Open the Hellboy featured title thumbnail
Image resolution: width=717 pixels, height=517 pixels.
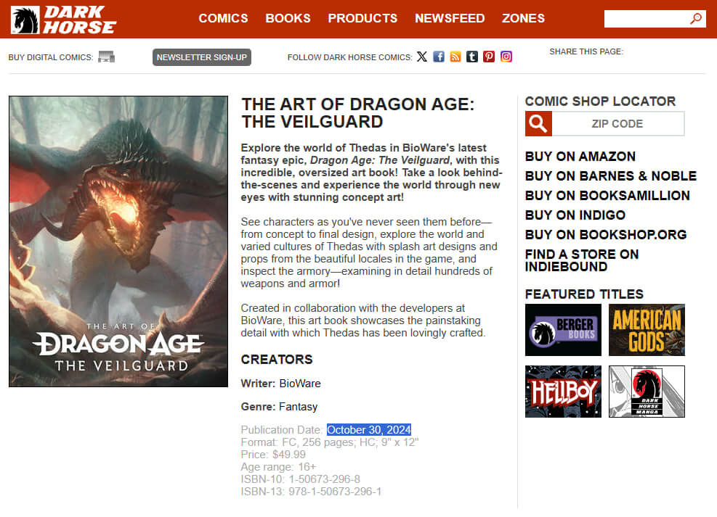(x=563, y=392)
